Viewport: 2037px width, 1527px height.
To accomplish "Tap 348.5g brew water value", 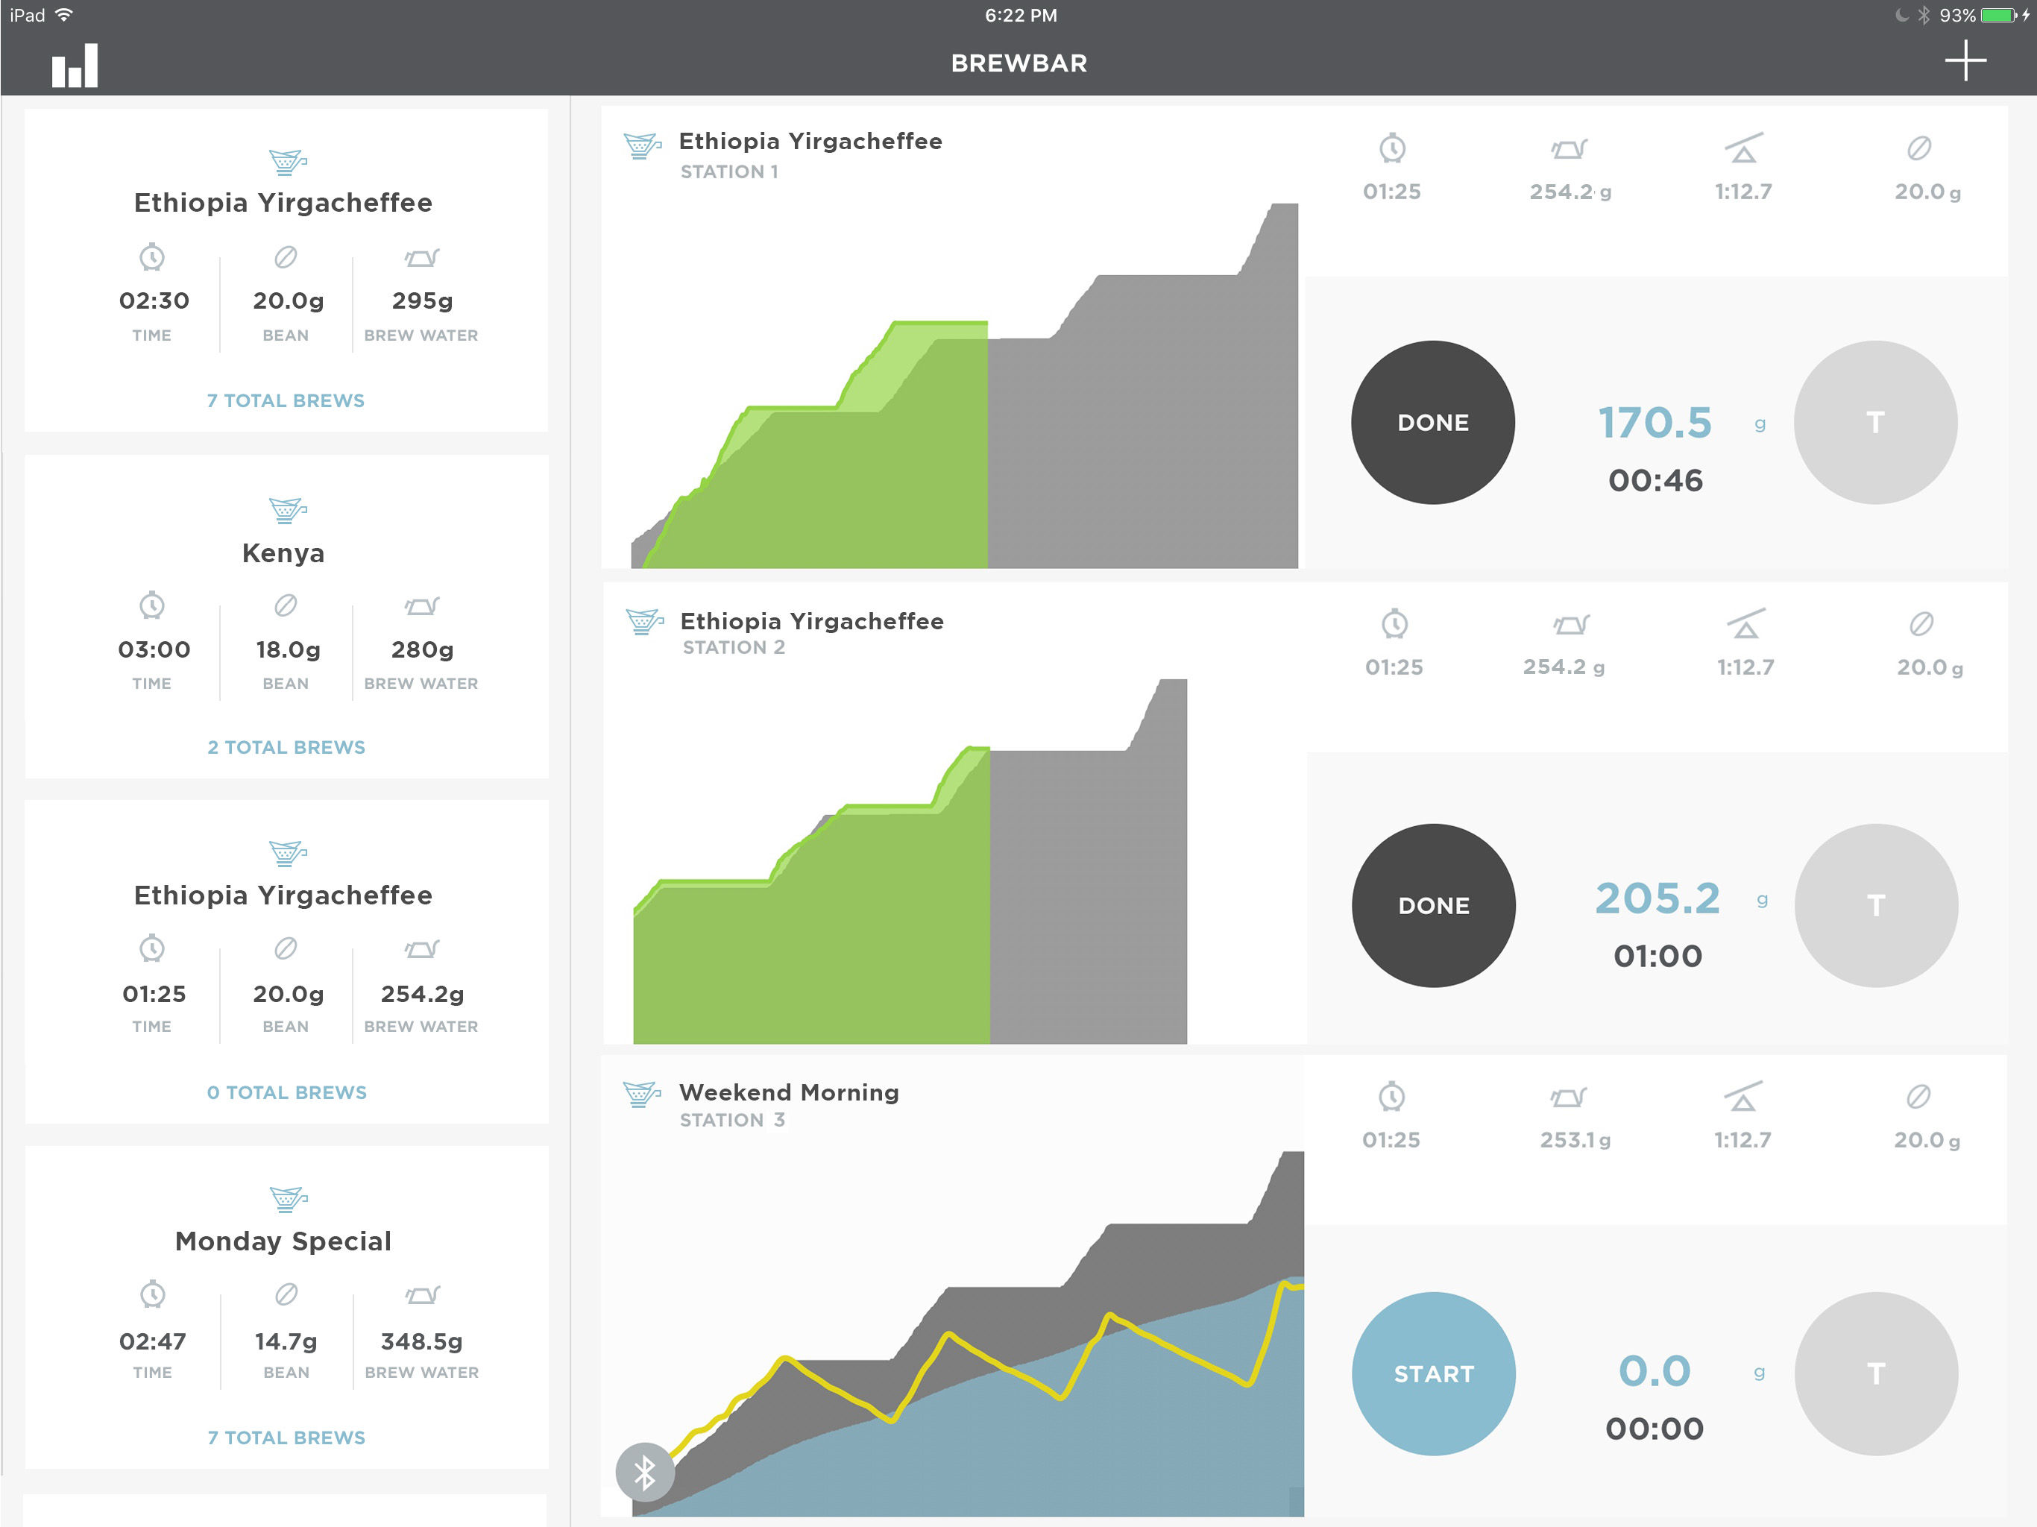I will [x=422, y=1341].
